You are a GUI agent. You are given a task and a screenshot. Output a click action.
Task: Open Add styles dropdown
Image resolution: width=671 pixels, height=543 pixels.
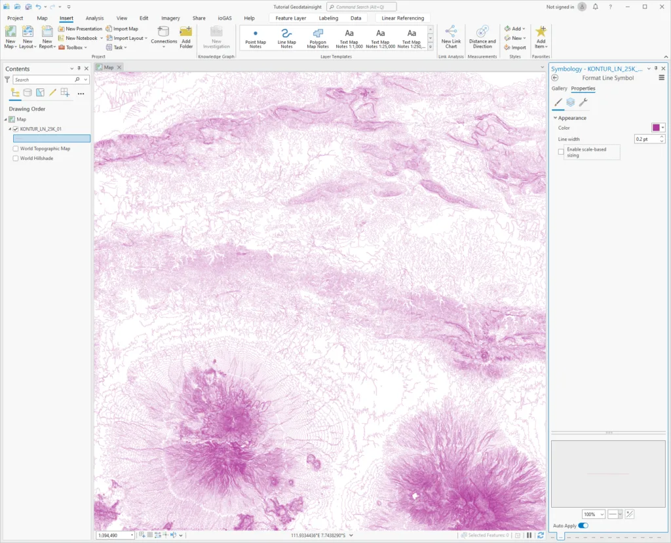click(514, 29)
